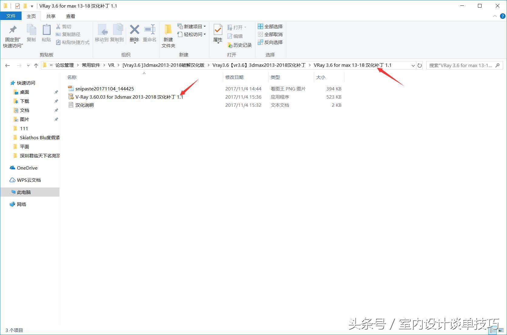This screenshot has width=507, height=335.
Task: Open Copy to (复制到) menu
Action: [x=117, y=33]
